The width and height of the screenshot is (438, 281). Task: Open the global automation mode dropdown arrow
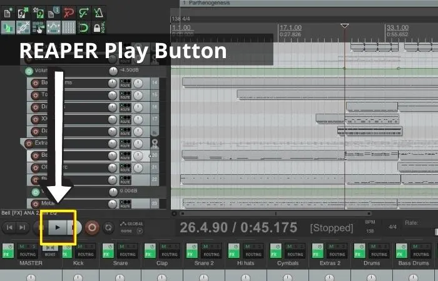[x=140, y=231]
